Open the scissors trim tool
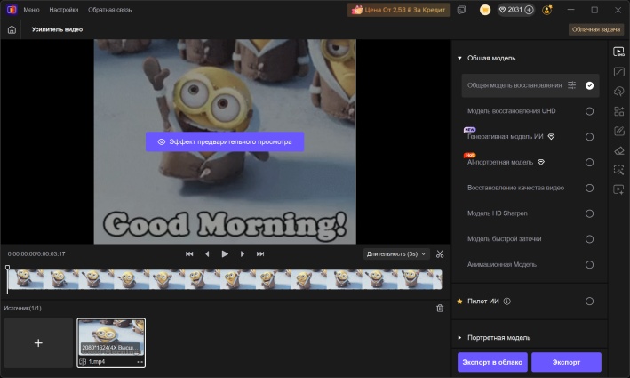The height and width of the screenshot is (378, 630). [x=440, y=254]
